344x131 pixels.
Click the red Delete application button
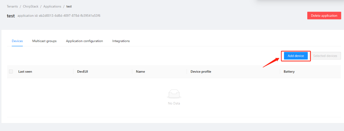[x=324, y=16]
